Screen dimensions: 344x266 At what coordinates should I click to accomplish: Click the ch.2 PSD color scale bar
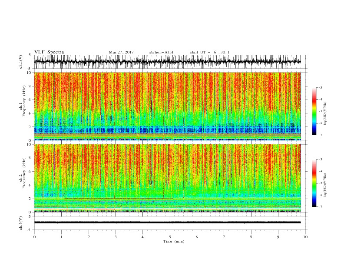[x=314, y=183]
